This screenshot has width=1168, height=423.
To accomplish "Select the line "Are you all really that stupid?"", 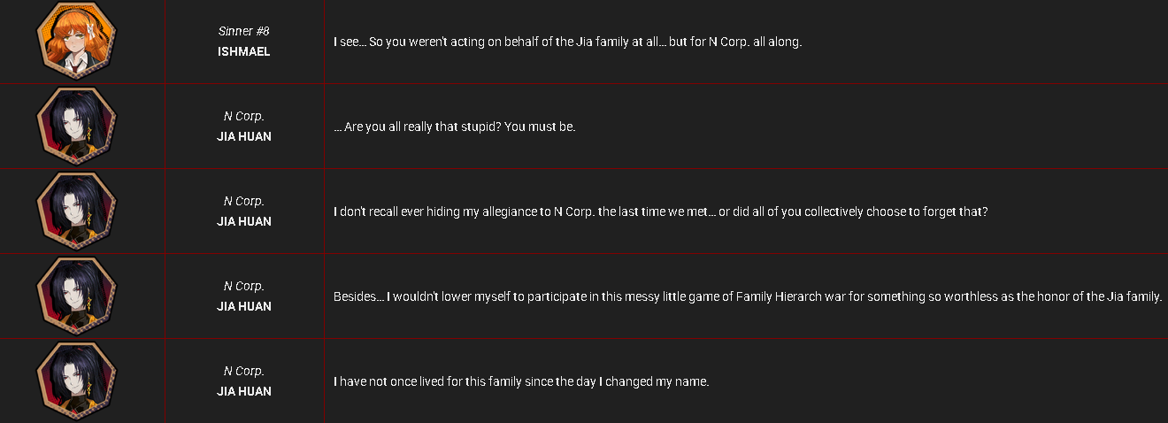I will pyautogui.click(x=454, y=127).
